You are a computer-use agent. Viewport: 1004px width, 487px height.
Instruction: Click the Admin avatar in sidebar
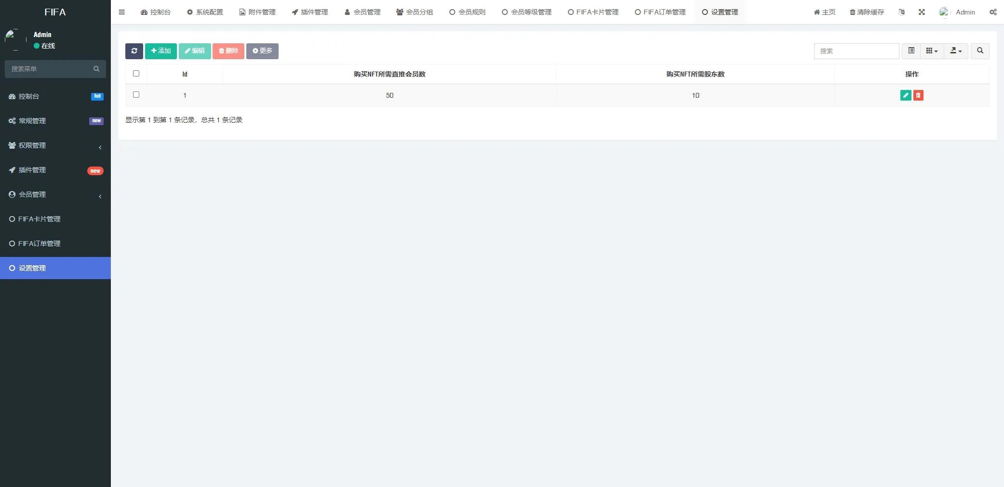(x=15, y=40)
